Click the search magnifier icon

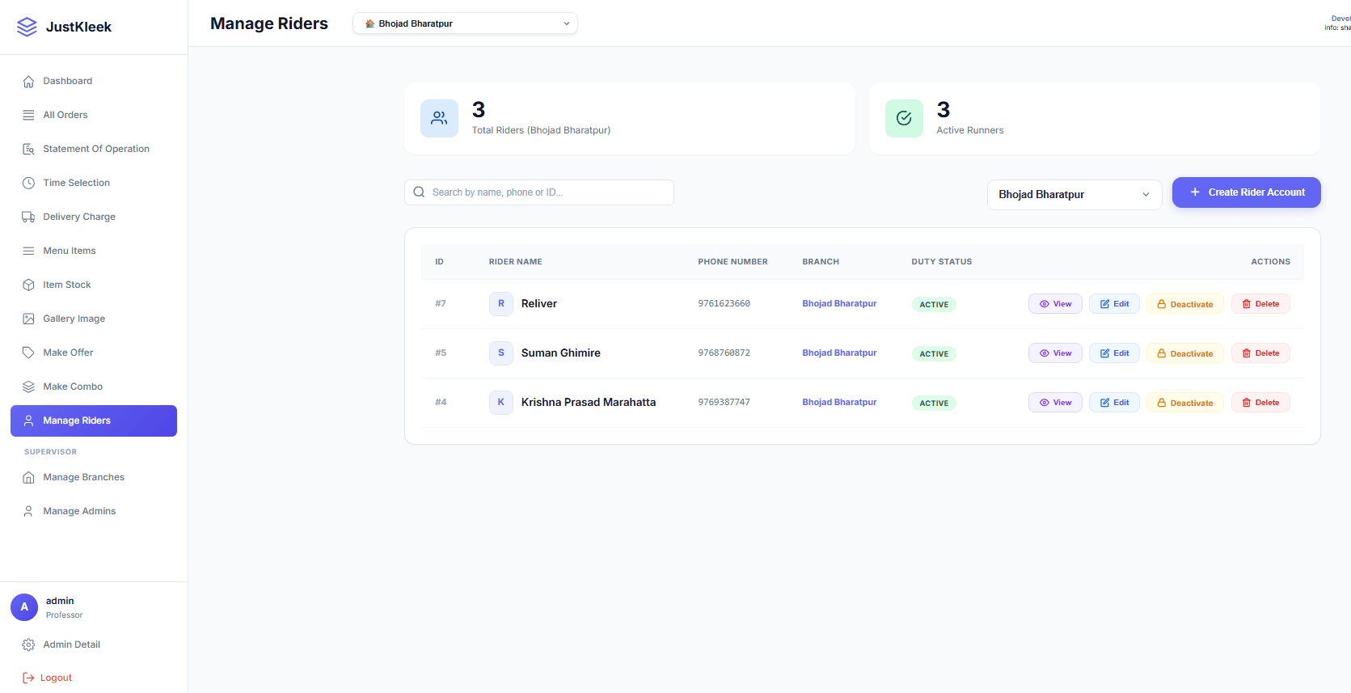pyautogui.click(x=419, y=192)
